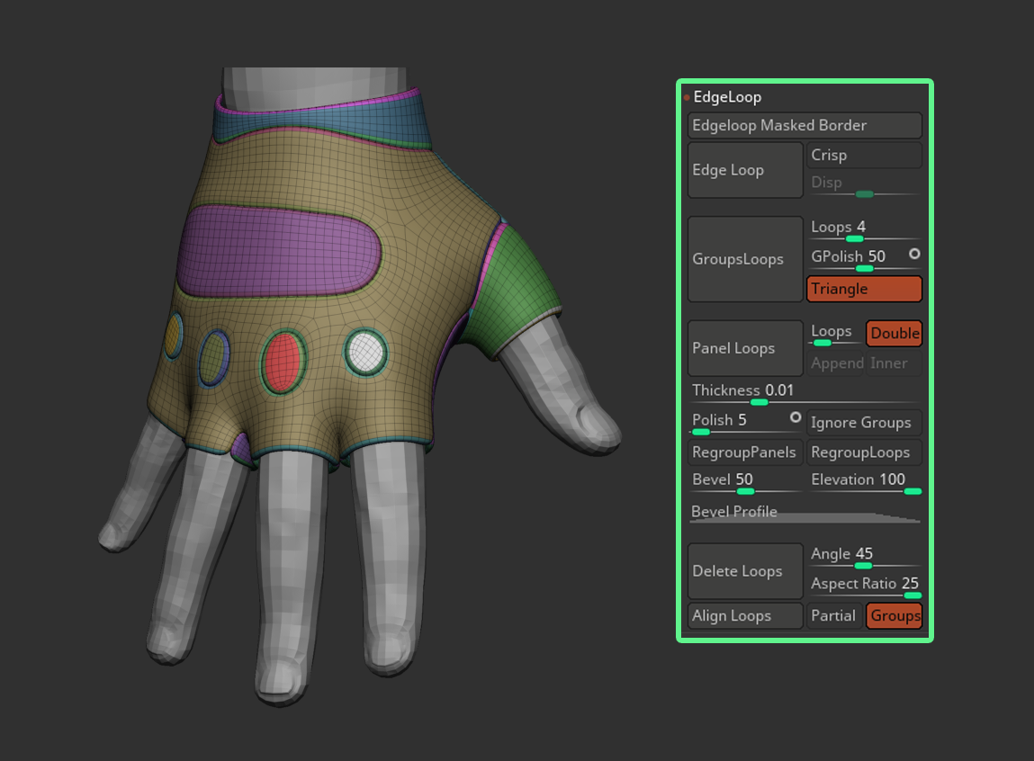
Task: Disable the Triangle toggle
Action: pos(864,289)
